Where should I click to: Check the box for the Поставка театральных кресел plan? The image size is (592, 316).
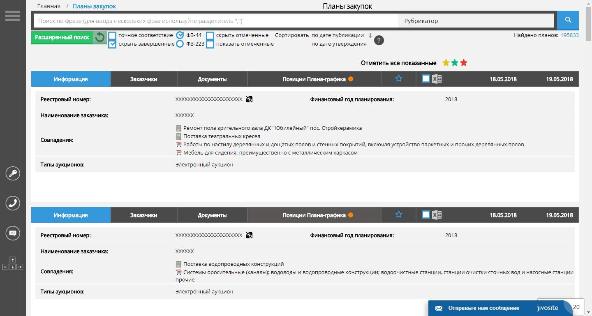tap(426, 78)
